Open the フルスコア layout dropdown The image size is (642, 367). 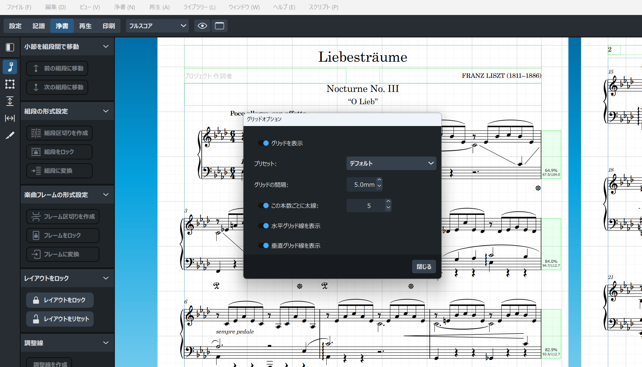[x=157, y=26]
